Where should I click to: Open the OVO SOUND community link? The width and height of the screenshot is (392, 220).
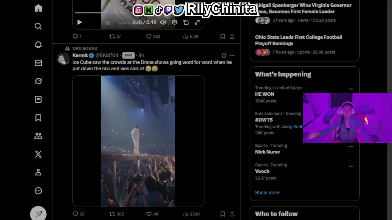[85, 48]
